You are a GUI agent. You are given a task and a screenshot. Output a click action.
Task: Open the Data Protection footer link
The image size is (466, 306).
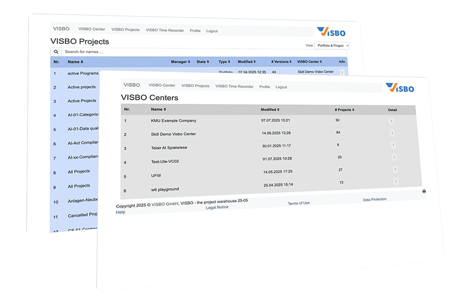point(374,199)
